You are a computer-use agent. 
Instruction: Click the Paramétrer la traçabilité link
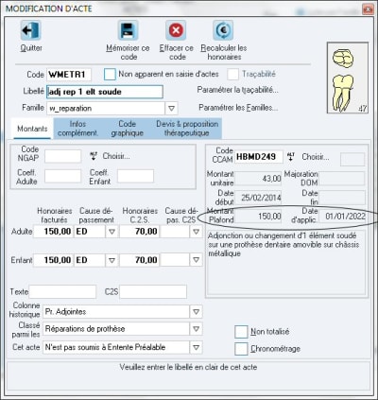tap(238, 90)
